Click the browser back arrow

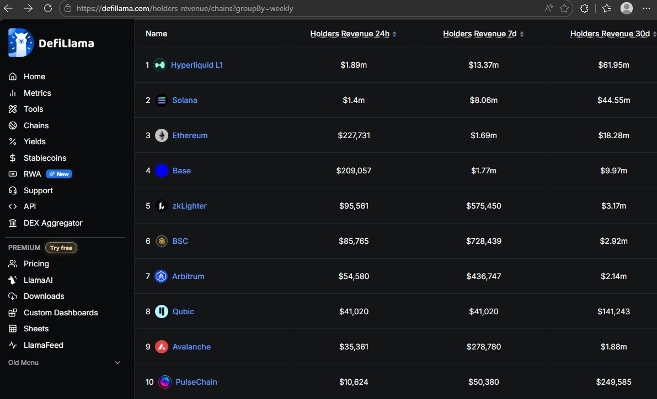[8, 8]
